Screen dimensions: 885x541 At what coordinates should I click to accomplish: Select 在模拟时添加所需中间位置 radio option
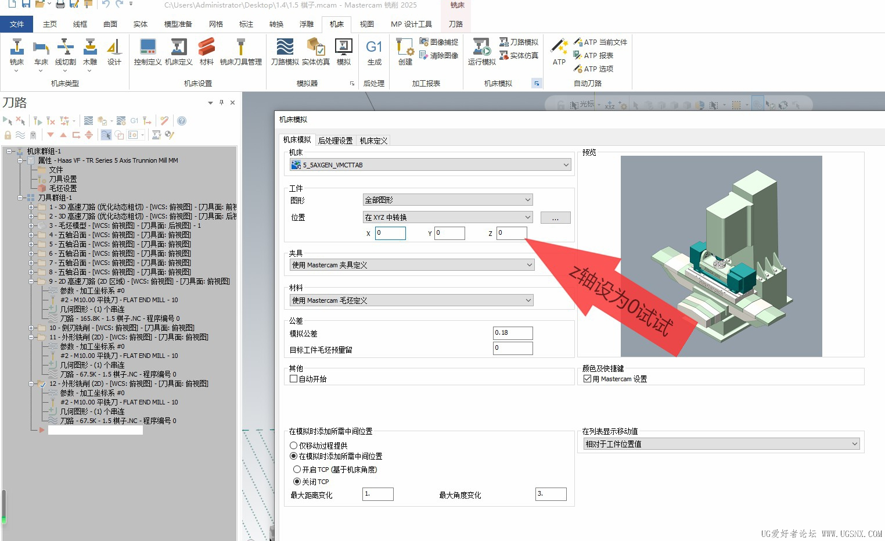294,456
